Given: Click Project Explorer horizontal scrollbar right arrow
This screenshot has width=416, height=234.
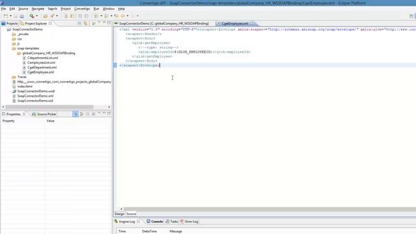Looking at the screenshot, I should [109, 107].
